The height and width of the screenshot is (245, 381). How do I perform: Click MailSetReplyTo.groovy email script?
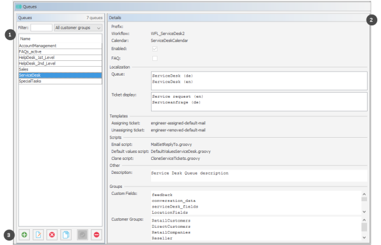point(171,145)
